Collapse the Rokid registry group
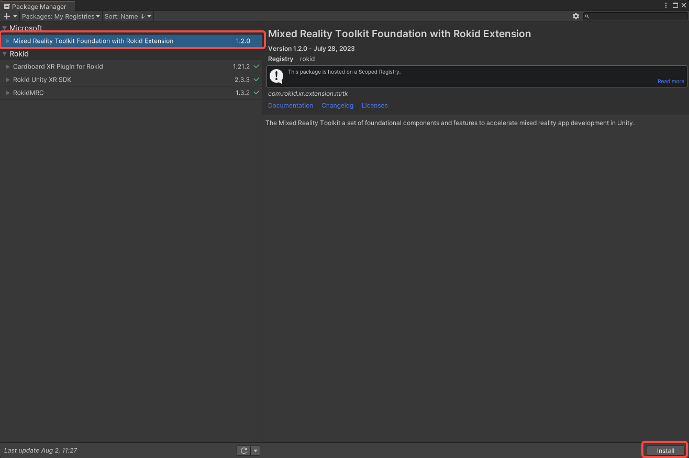The image size is (689, 458). coord(5,54)
